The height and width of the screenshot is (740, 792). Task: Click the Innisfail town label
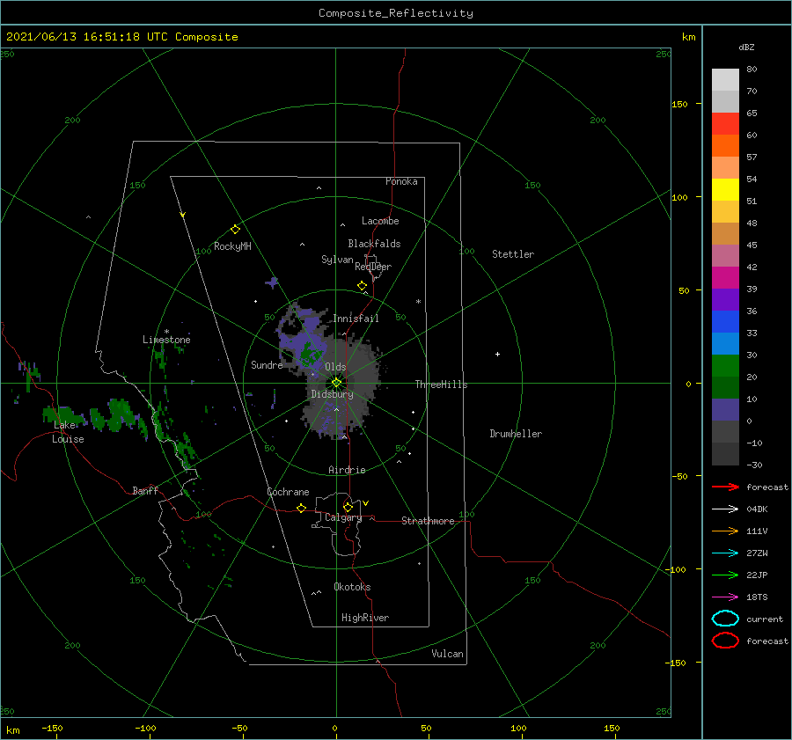coord(356,319)
